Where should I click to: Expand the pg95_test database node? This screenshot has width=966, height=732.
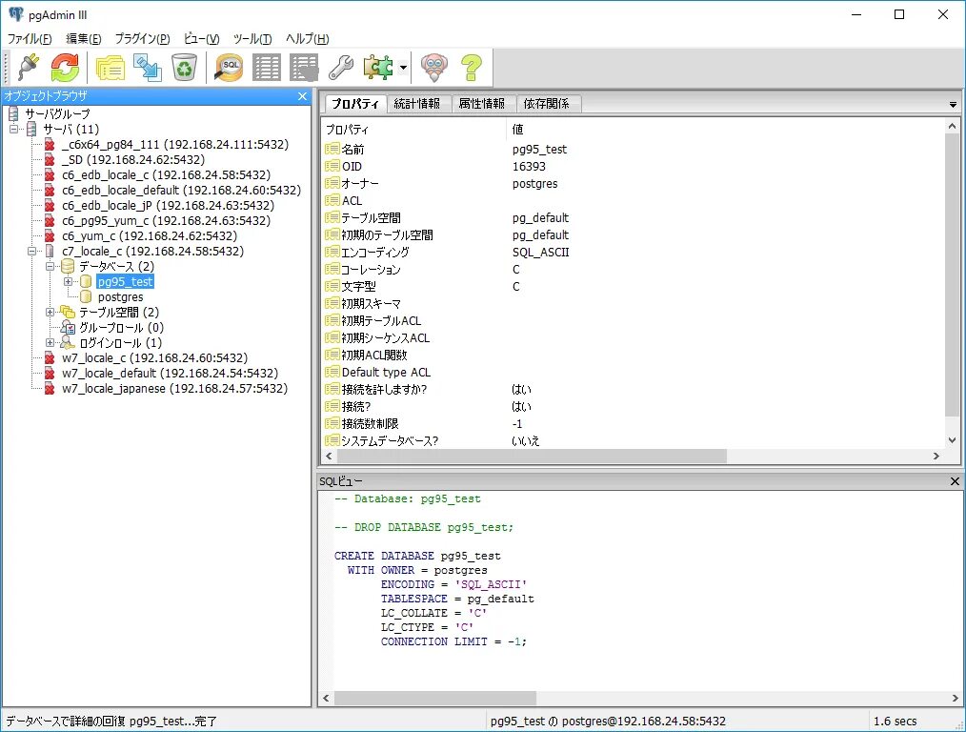pos(69,281)
